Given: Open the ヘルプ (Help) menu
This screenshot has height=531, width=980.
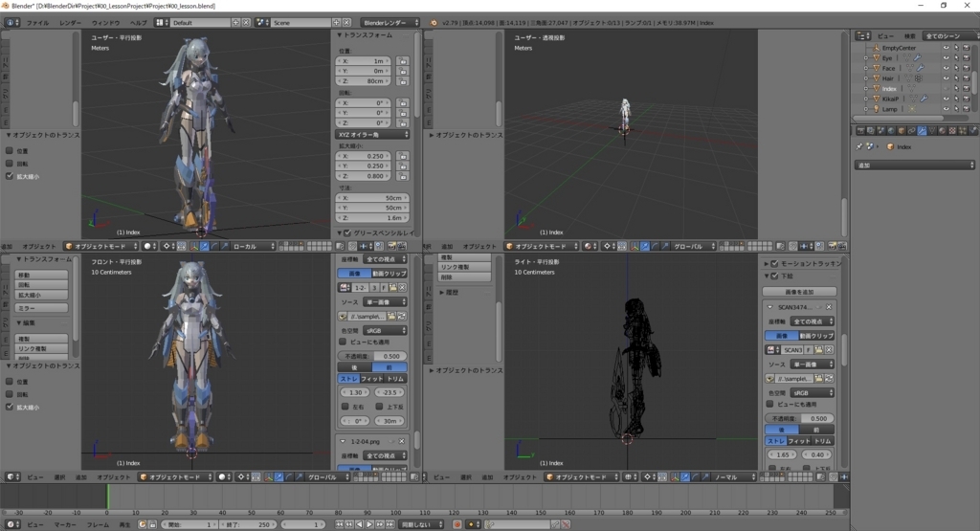Looking at the screenshot, I should click(x=138, y=23).
